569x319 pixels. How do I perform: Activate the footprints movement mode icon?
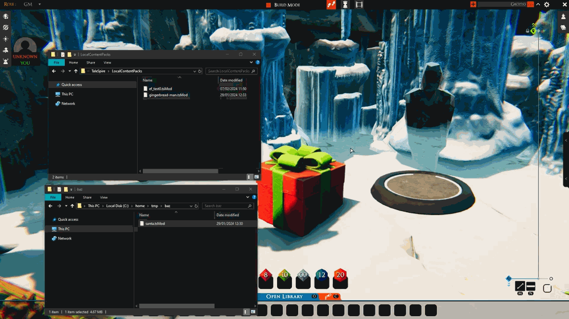(x=331, y=5)
